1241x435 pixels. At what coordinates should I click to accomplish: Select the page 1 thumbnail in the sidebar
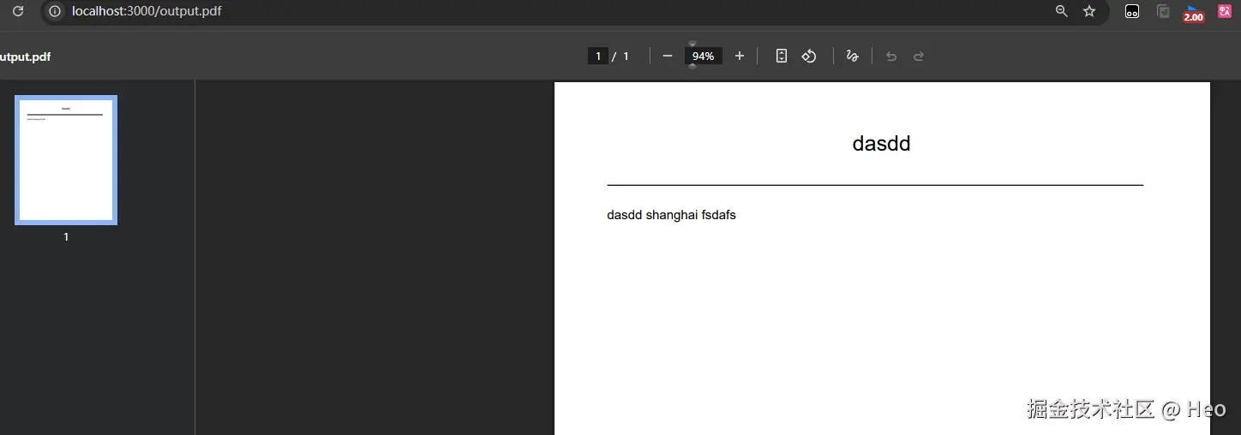[x=66, y=160]
